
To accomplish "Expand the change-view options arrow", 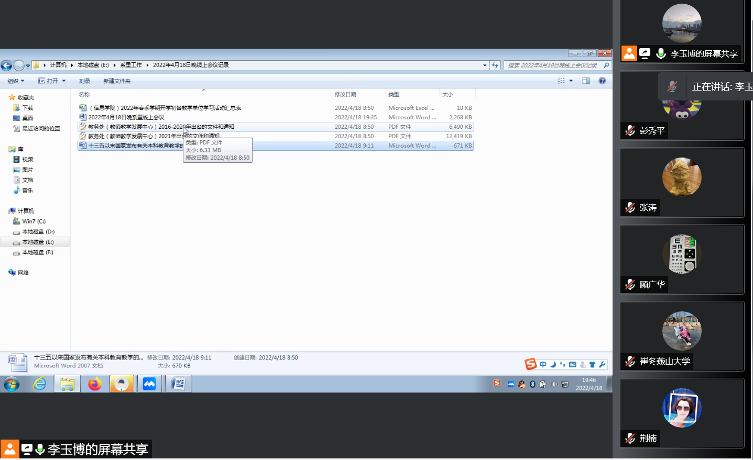I will 571,81.
